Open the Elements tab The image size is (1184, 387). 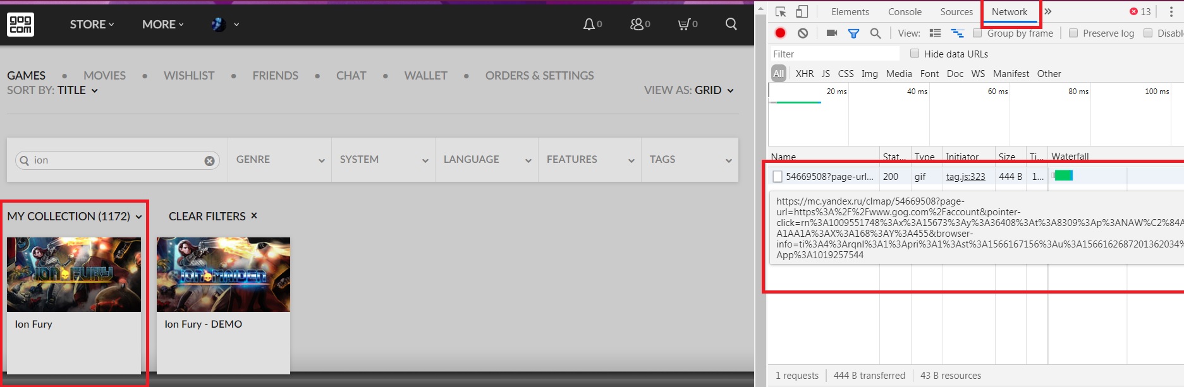click(850, 12)
